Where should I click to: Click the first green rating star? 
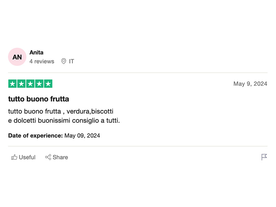12,84
